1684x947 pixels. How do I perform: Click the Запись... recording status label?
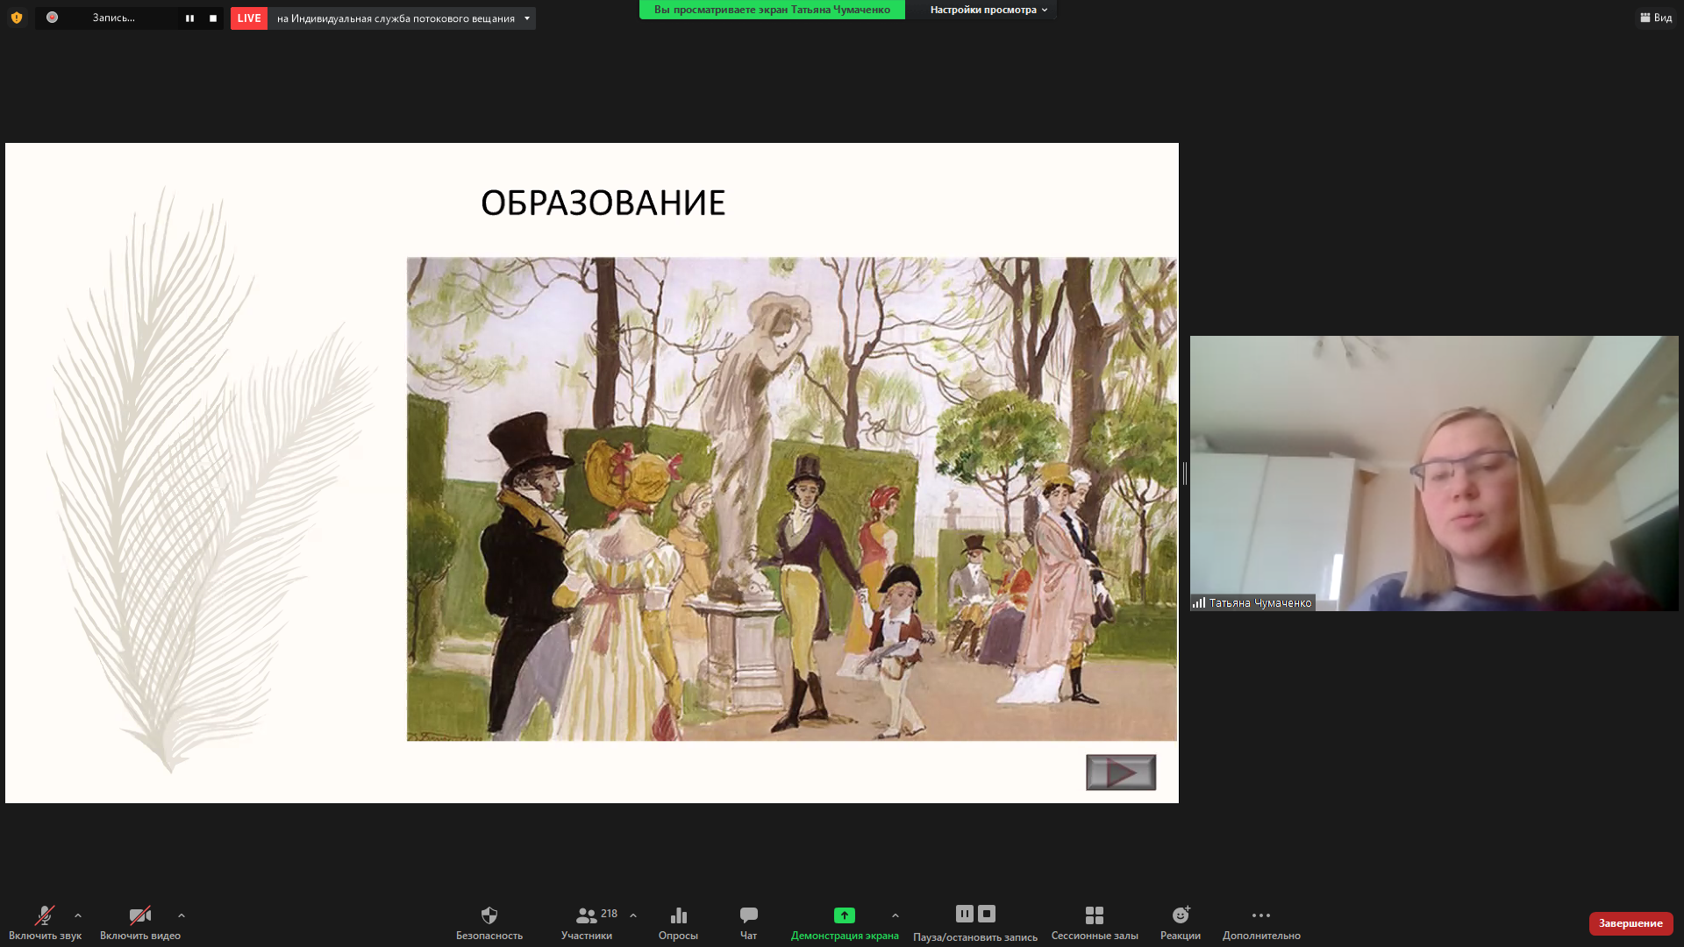[x=114, y=18]
